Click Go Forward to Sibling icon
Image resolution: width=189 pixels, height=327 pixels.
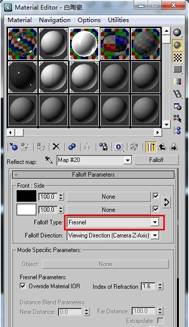[174, 147]
